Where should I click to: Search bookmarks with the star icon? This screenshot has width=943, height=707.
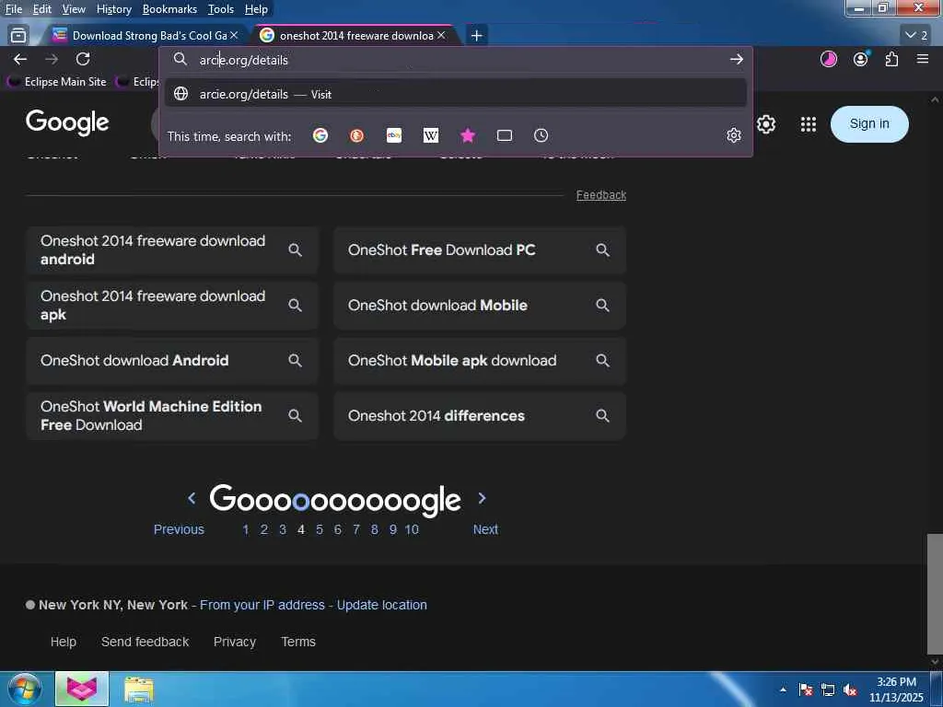[468, 136]
